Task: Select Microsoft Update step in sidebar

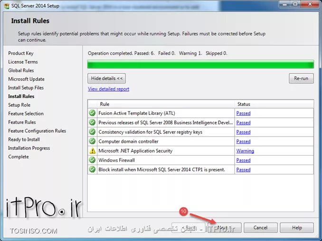Action: click(26, 79)
